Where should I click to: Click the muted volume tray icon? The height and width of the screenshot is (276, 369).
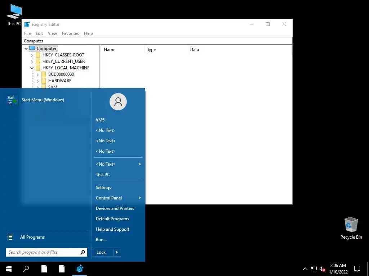pyautogui.click(x=322, y=269)
